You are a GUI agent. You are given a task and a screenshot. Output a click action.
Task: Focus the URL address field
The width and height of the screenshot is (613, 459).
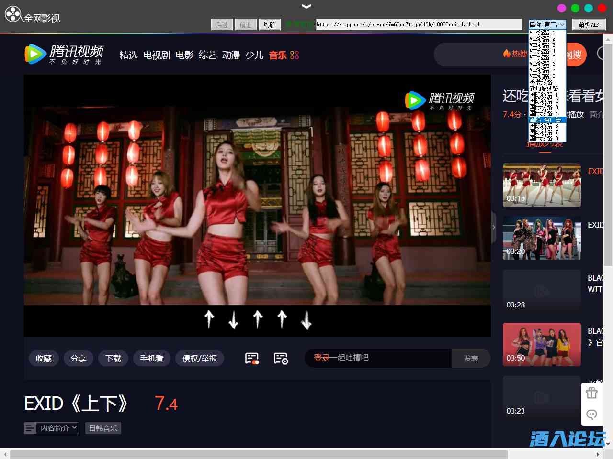point(418,24)
